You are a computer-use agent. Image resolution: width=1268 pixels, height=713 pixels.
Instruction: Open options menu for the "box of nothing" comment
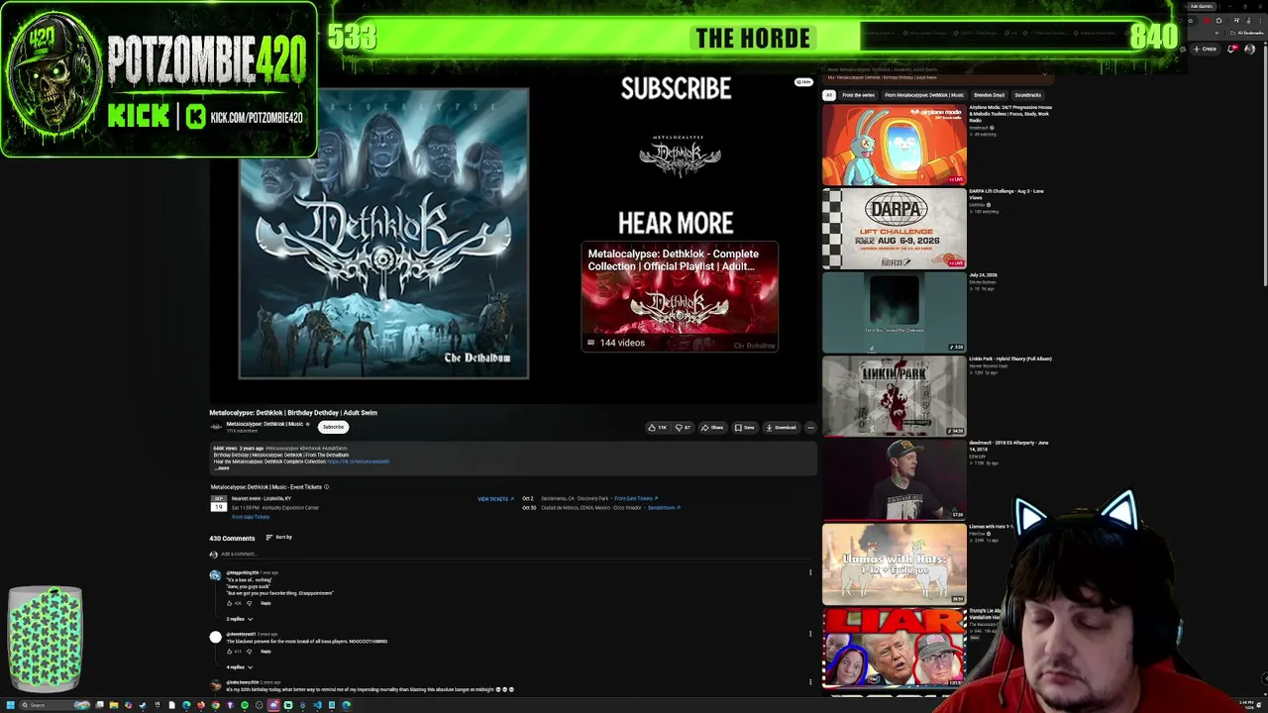[810, 572]
